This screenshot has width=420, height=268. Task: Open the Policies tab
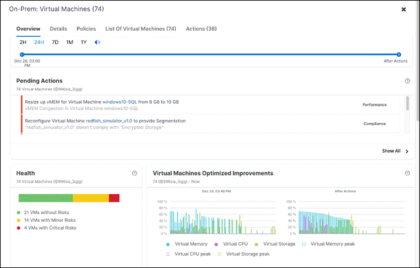pyautogui.click(x=86, y=29)
